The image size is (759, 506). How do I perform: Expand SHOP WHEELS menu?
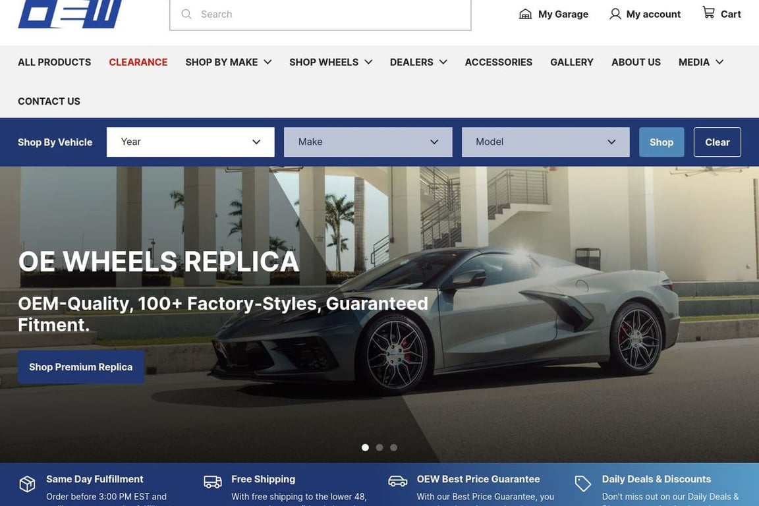tap(331, 62)
